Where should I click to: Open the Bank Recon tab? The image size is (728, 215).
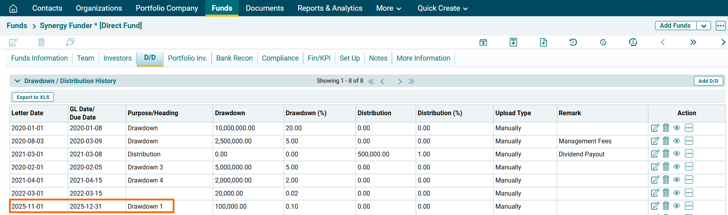[234, 58]
